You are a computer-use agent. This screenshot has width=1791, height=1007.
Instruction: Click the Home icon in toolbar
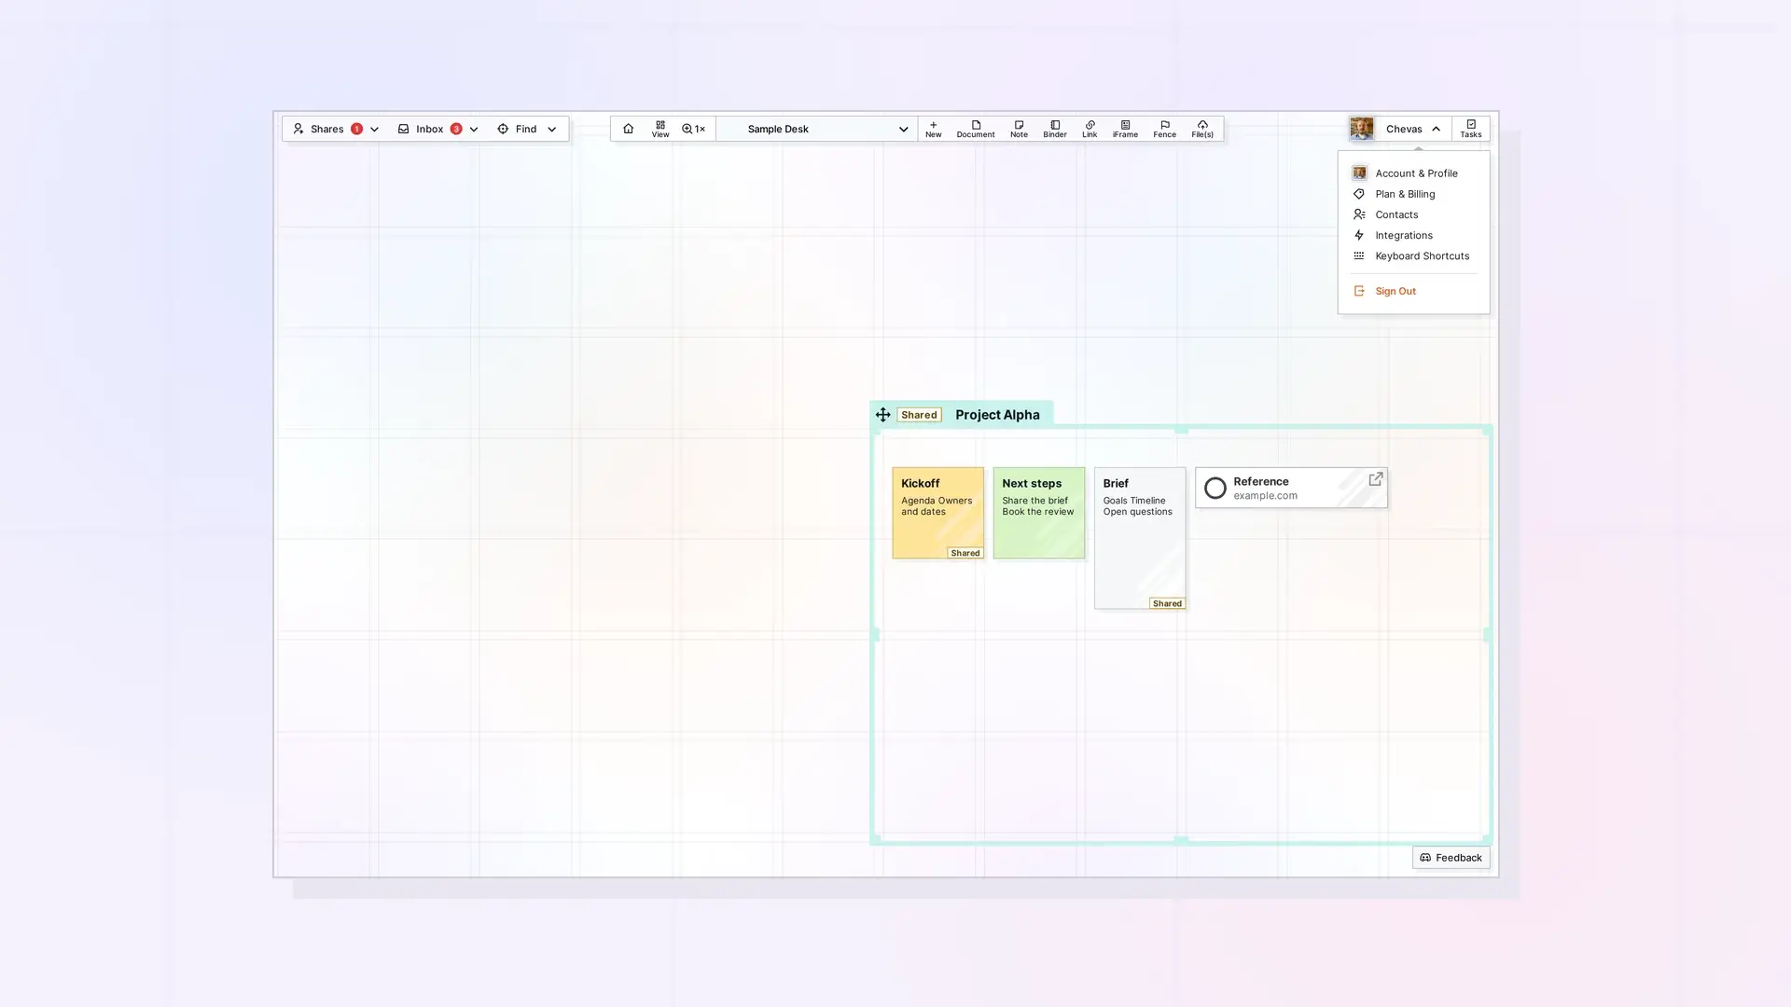coord(628,129)
